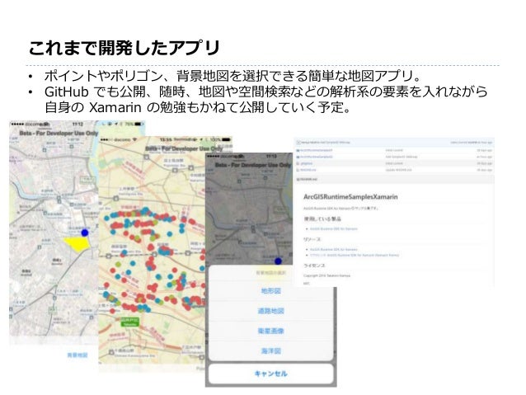Select 海洋図 basemap option
This screenshot has width=526, height=395.
270,351
